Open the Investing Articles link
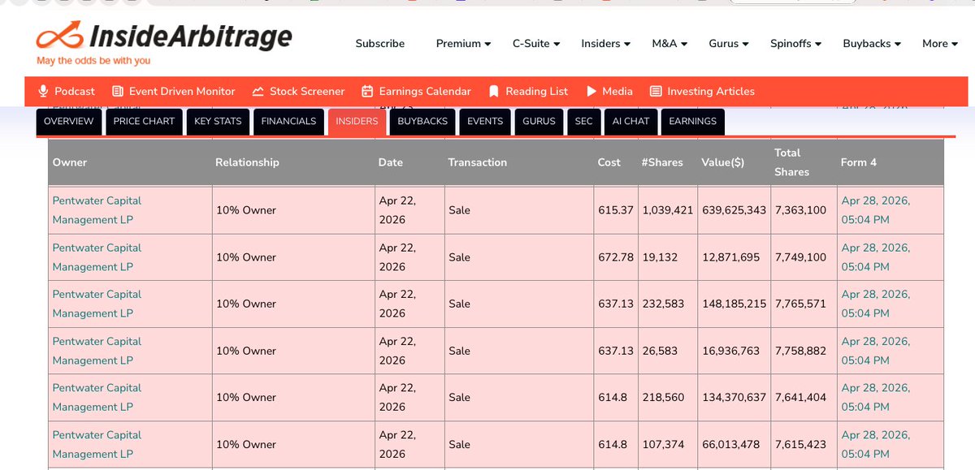Image resolution: width=975 pixels, height=470 pixels. point(711,91)
